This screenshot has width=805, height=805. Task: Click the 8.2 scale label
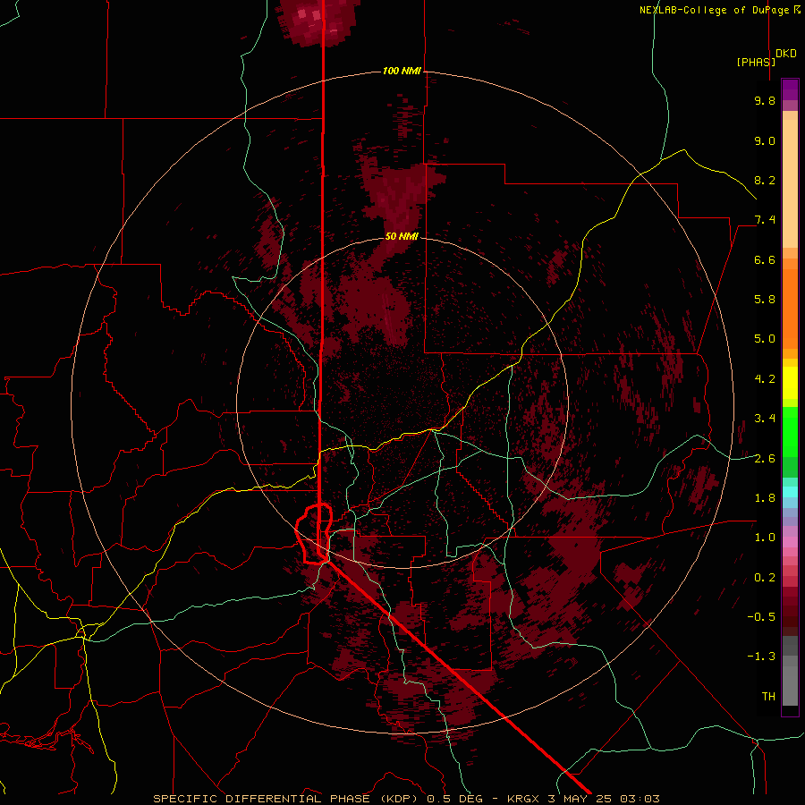[x=765, y=180]
